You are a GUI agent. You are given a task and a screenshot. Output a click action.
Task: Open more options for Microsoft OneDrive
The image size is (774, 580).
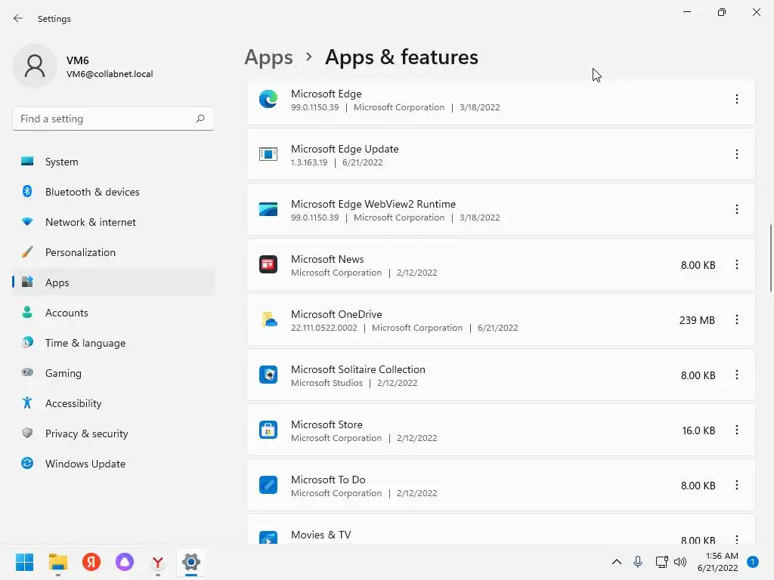[x=737, y=320]
